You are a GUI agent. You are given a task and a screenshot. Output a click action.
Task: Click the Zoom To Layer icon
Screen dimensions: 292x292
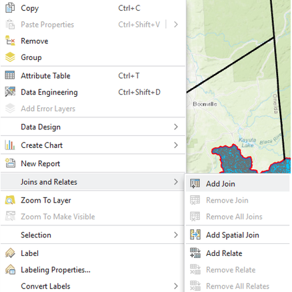point(10,200)
